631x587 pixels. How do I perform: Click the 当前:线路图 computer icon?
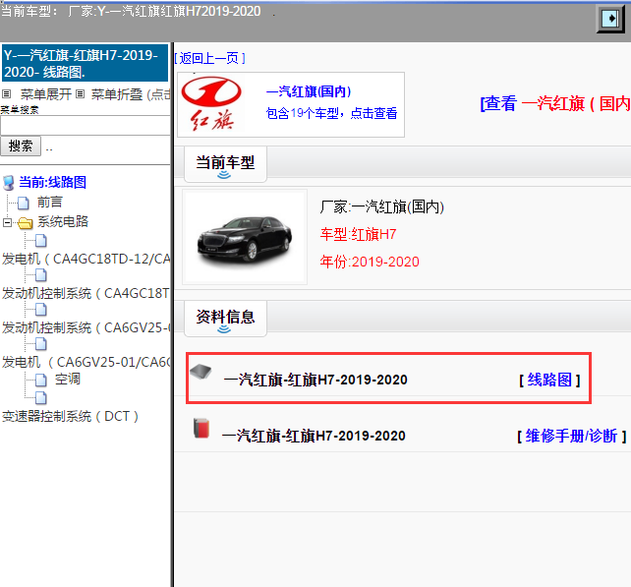9,183
